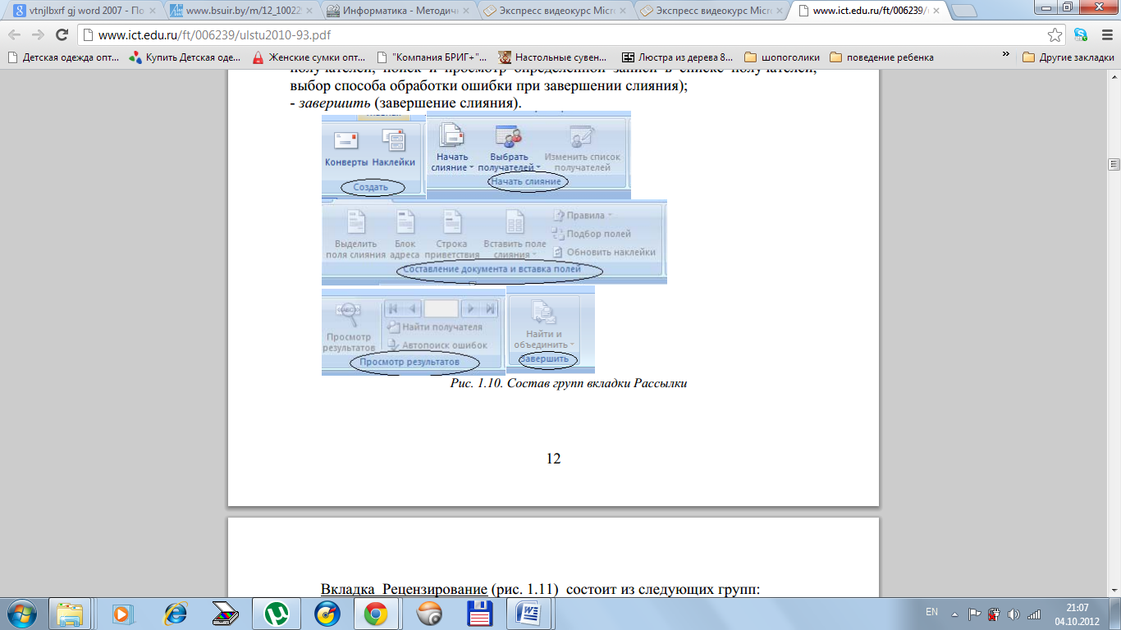Click 'Выбрать получателей' dropdown in the figure

point(509,148)
